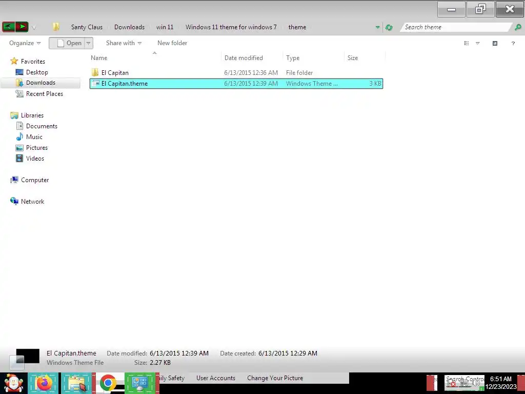Launch Chrome from the taskbar
The width and height of the screenshot is (525, 394).
pos(108,383)
